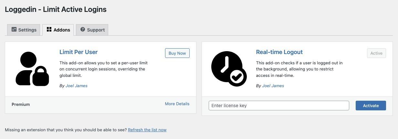The image size is (398, 139).
Task: Click the grid icon on Addons tab
Action: tap(49, 30)
